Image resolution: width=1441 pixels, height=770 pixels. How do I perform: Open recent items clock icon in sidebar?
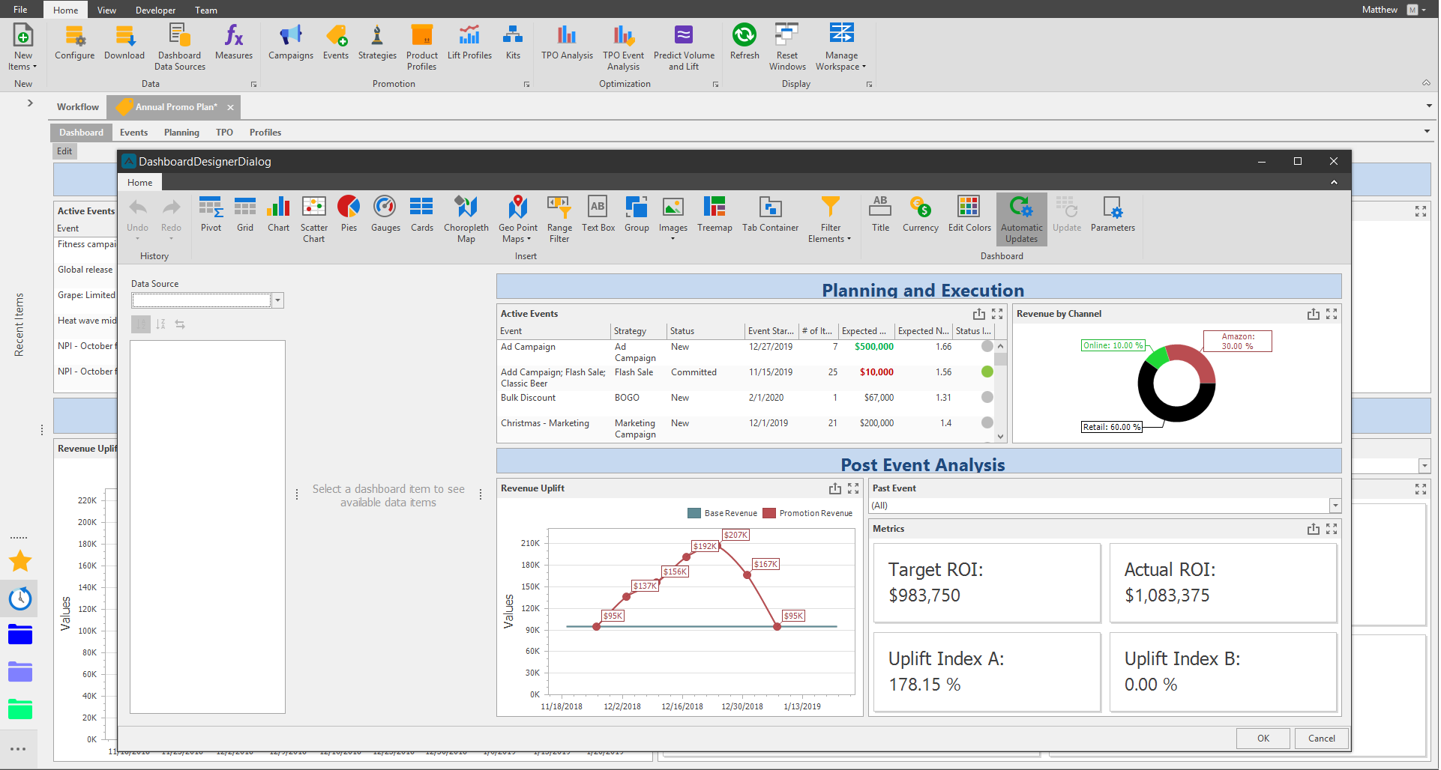20,598
